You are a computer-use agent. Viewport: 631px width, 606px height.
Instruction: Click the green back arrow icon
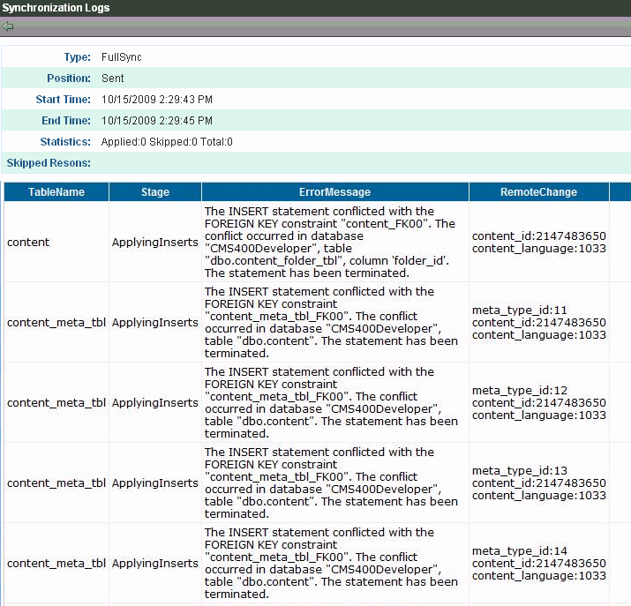[x=8, y=26]
